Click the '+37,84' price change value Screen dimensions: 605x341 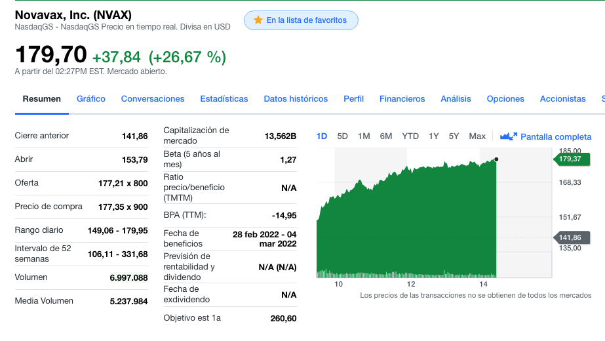[117, 57]
